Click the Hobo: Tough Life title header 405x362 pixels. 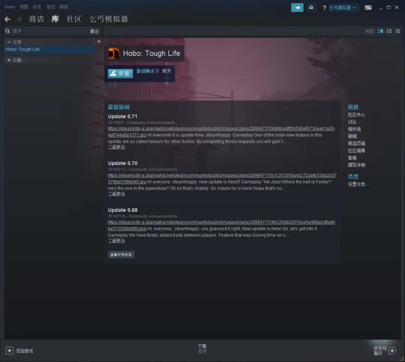point(151,53)
